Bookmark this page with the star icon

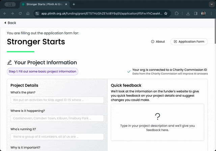[166, 13]
